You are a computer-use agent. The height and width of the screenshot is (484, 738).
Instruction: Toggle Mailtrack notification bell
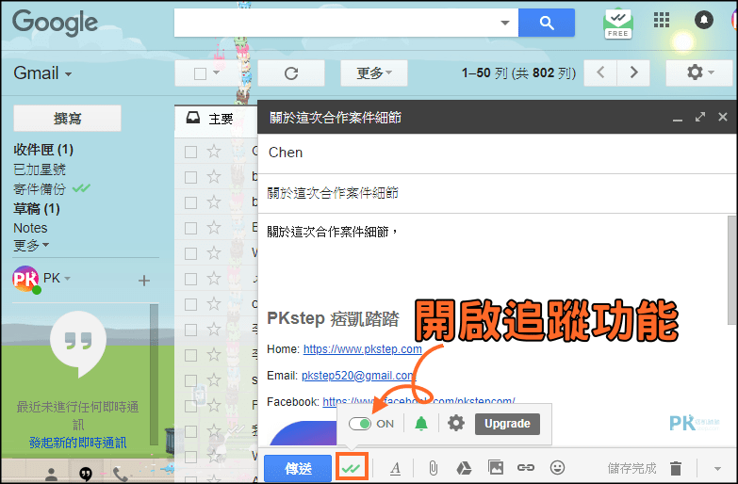click(x=421, y=424)
